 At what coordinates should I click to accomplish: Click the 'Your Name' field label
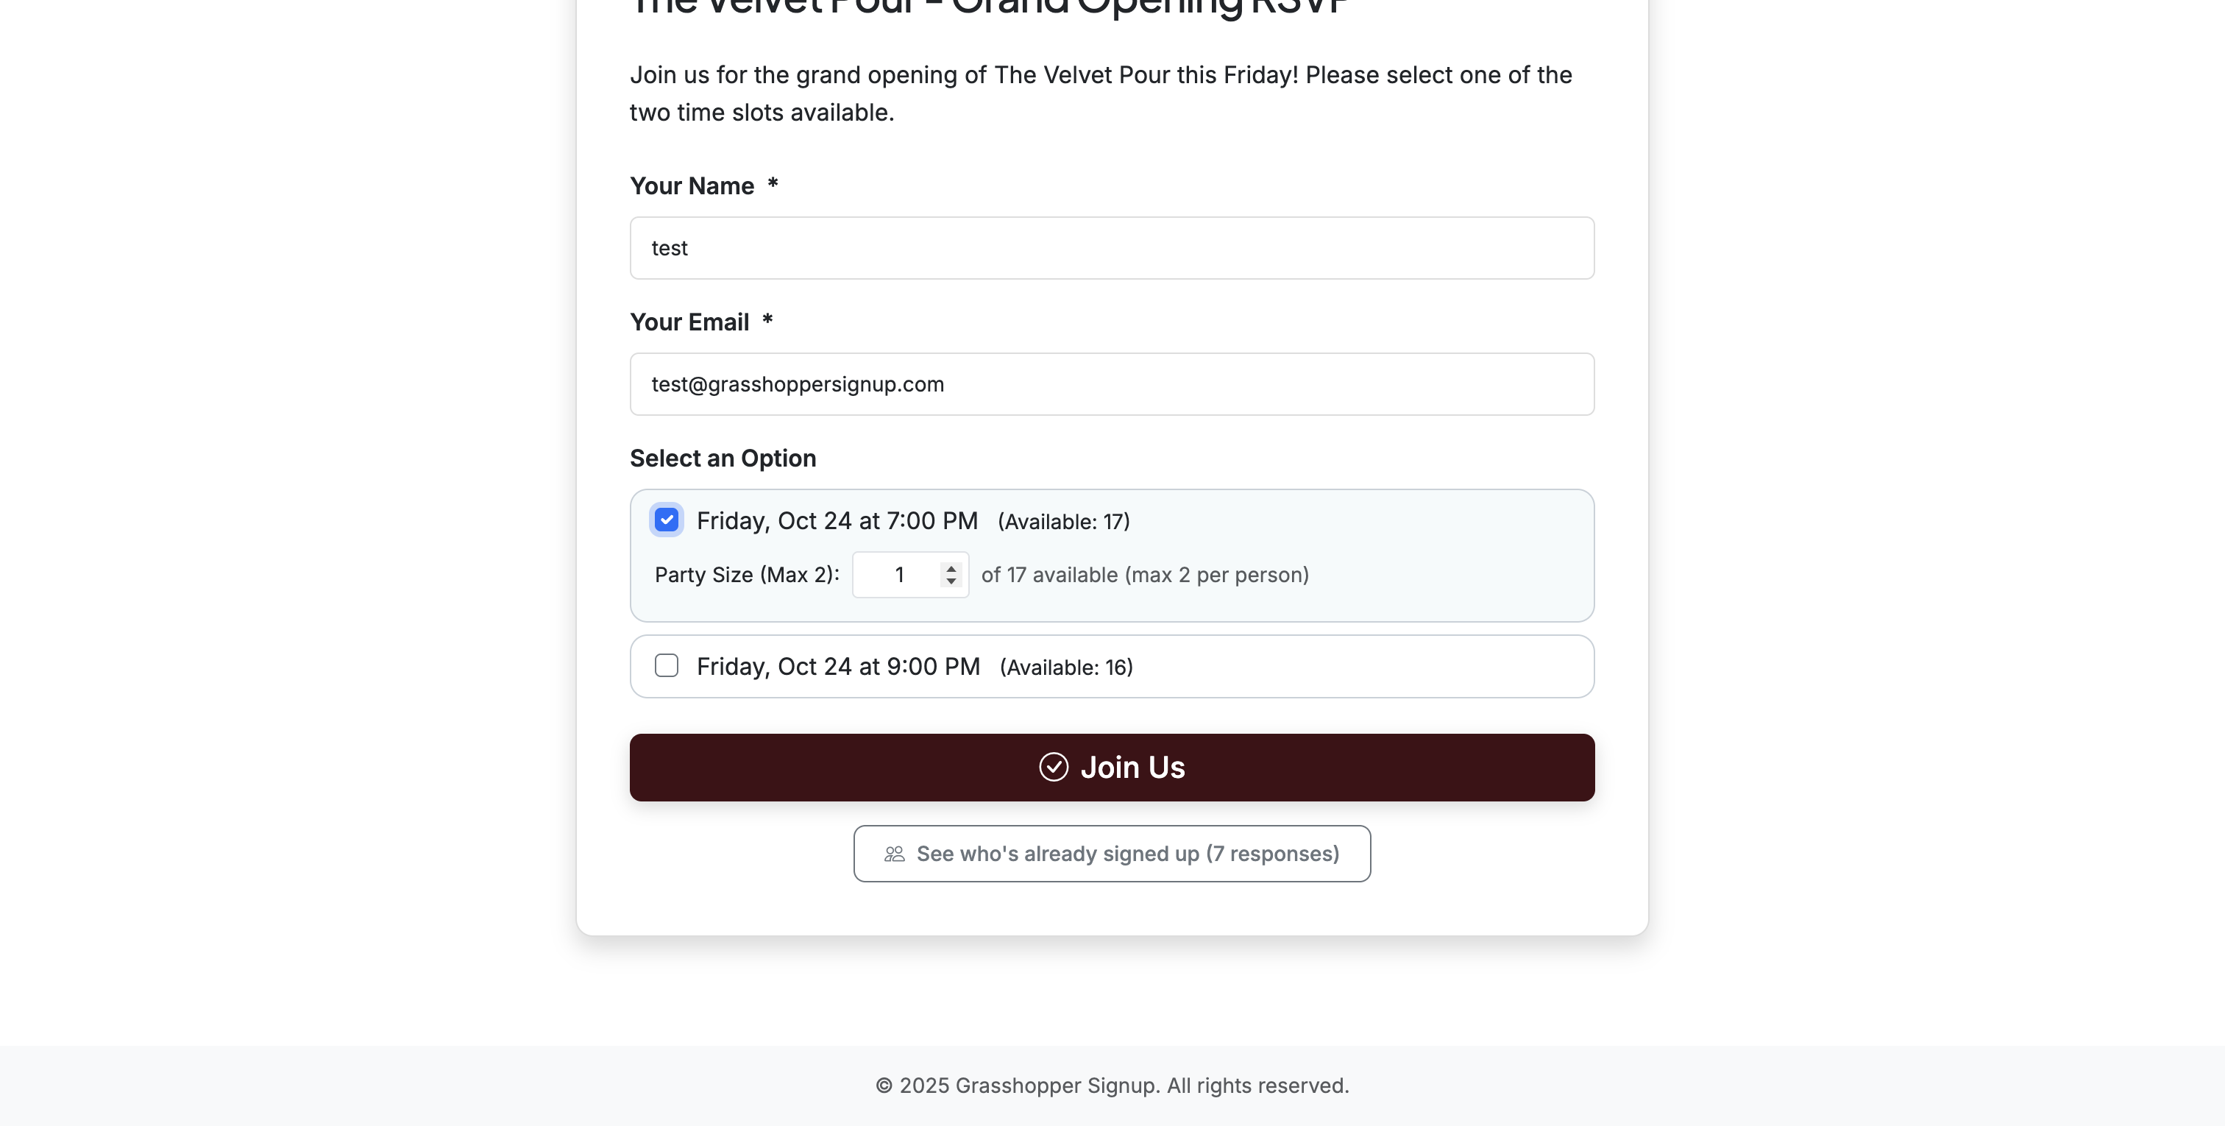tap(692, 187)
